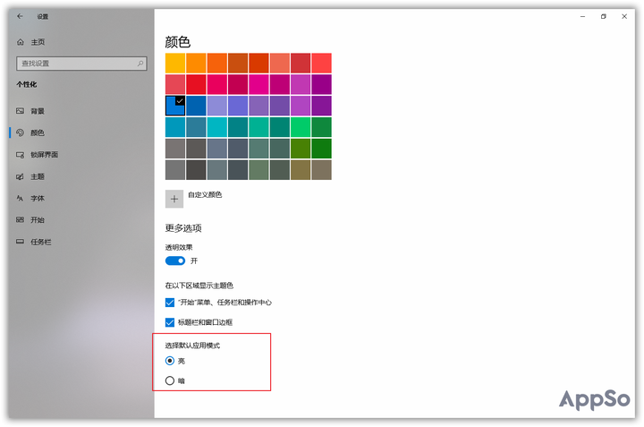644x427 pixels.
Task: Pick the darker blue swatch beside selected blue
Action: (196, 106)
